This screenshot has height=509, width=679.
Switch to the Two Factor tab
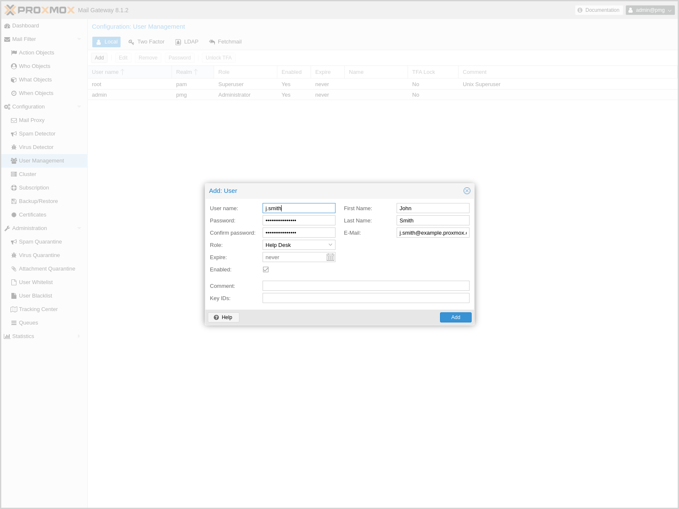[147, 42]
